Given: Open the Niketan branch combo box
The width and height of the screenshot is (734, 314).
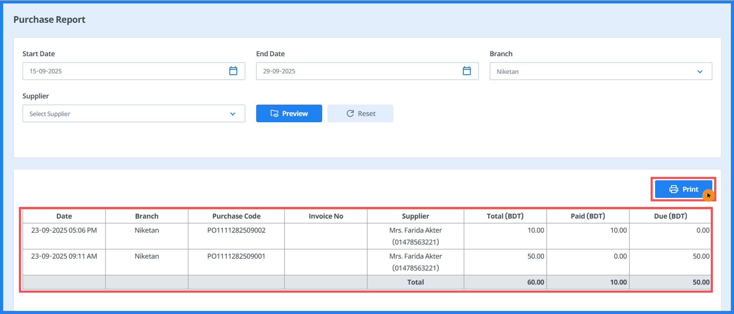Looking at the screenshot, I should (x=594, y=72).
